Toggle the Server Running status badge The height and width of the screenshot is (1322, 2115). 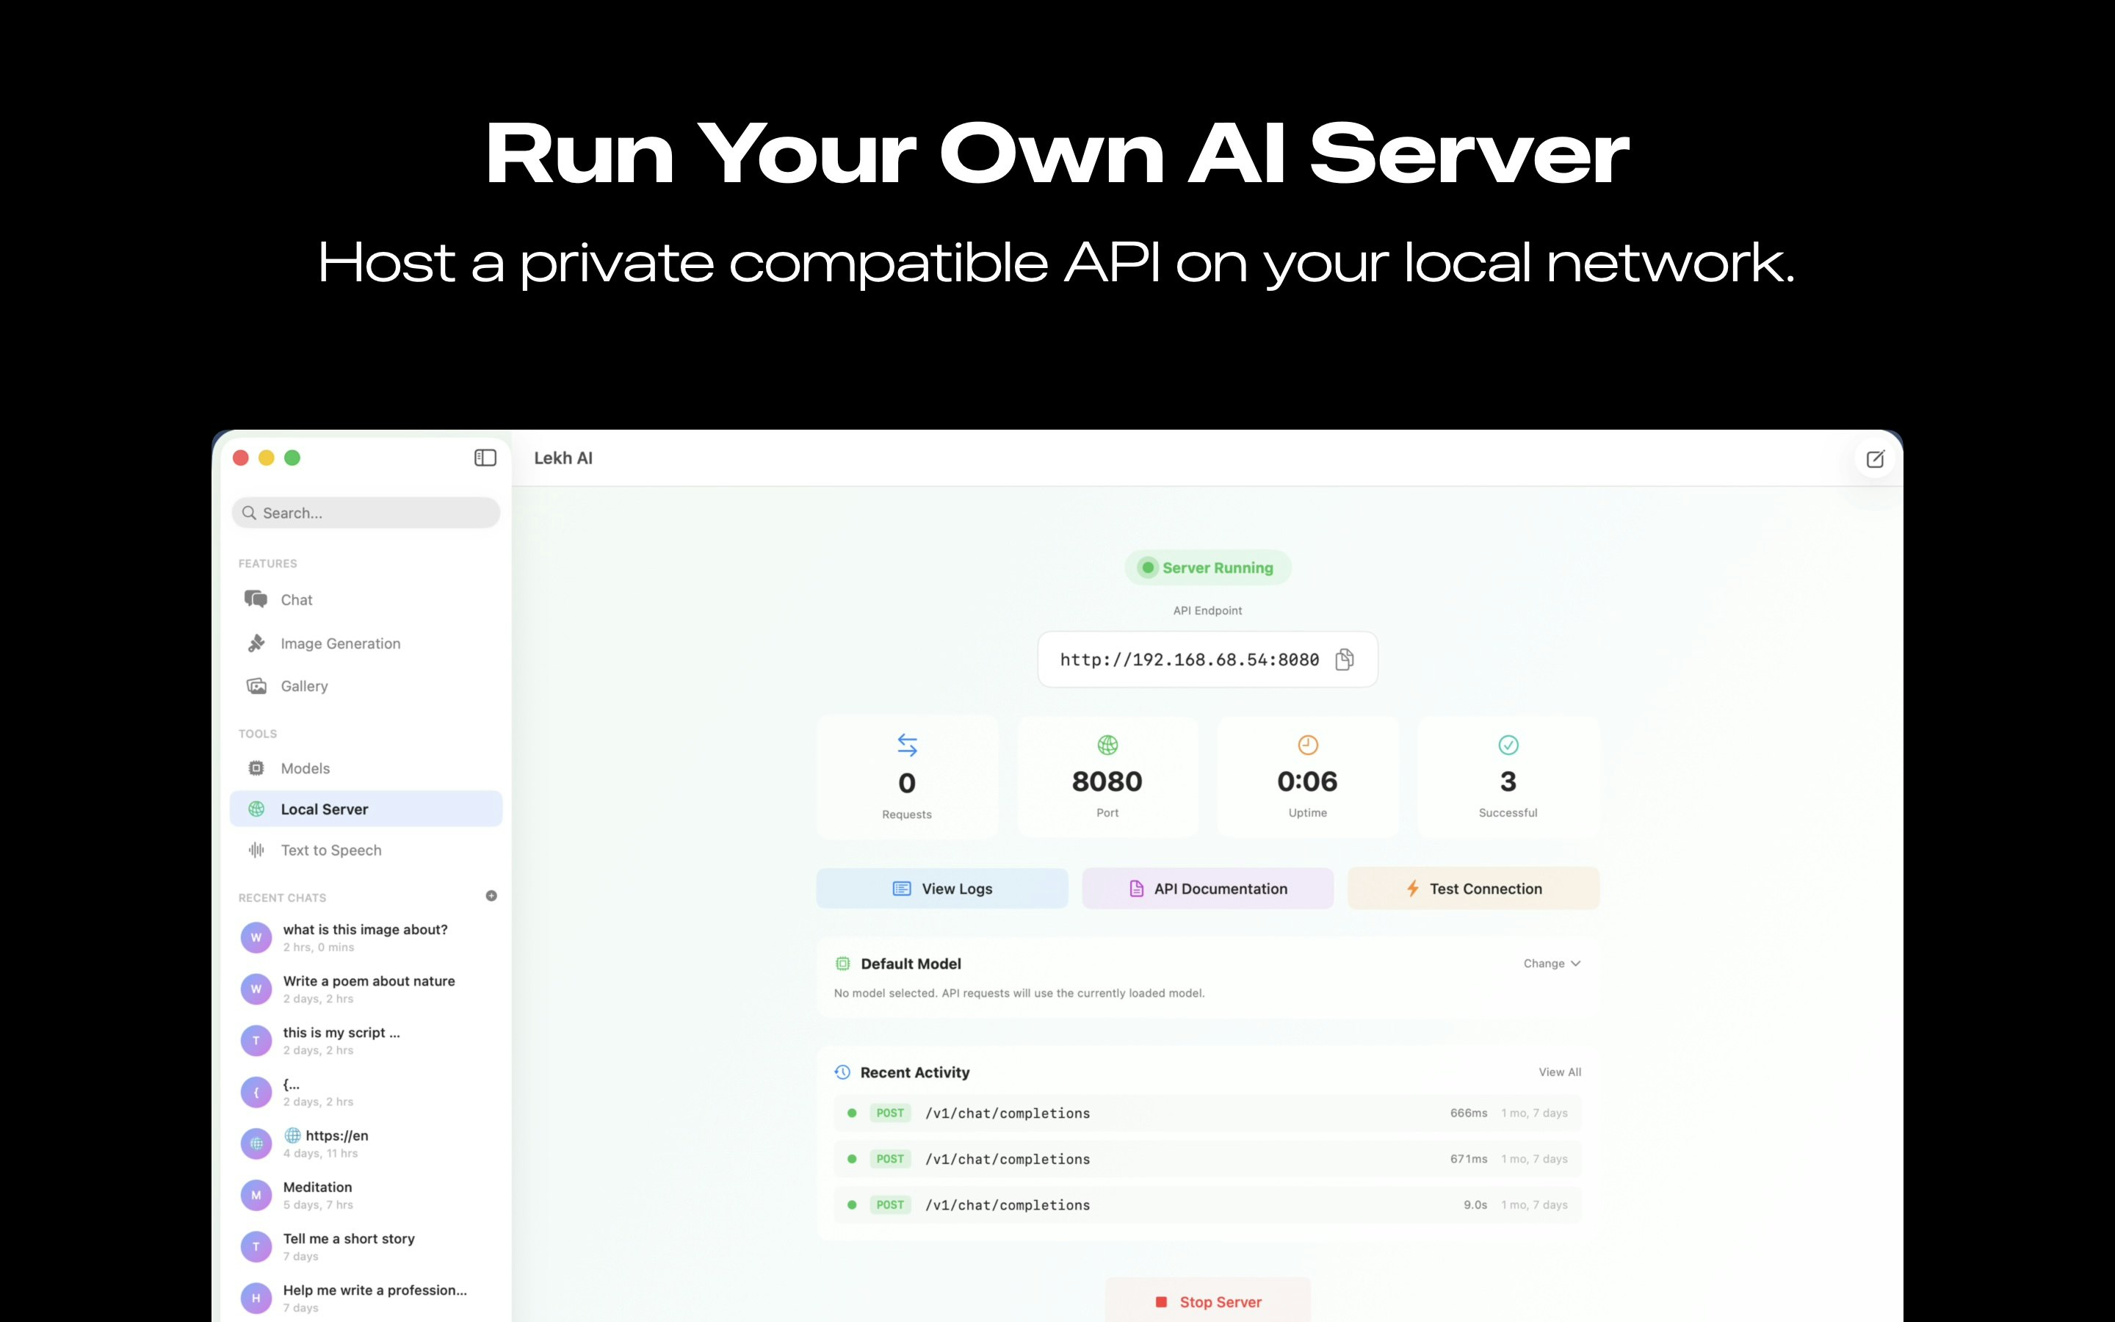pyautogui.click(x=1207, y=568)
